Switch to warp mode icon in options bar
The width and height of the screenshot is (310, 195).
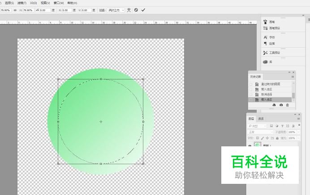point(129,10)
